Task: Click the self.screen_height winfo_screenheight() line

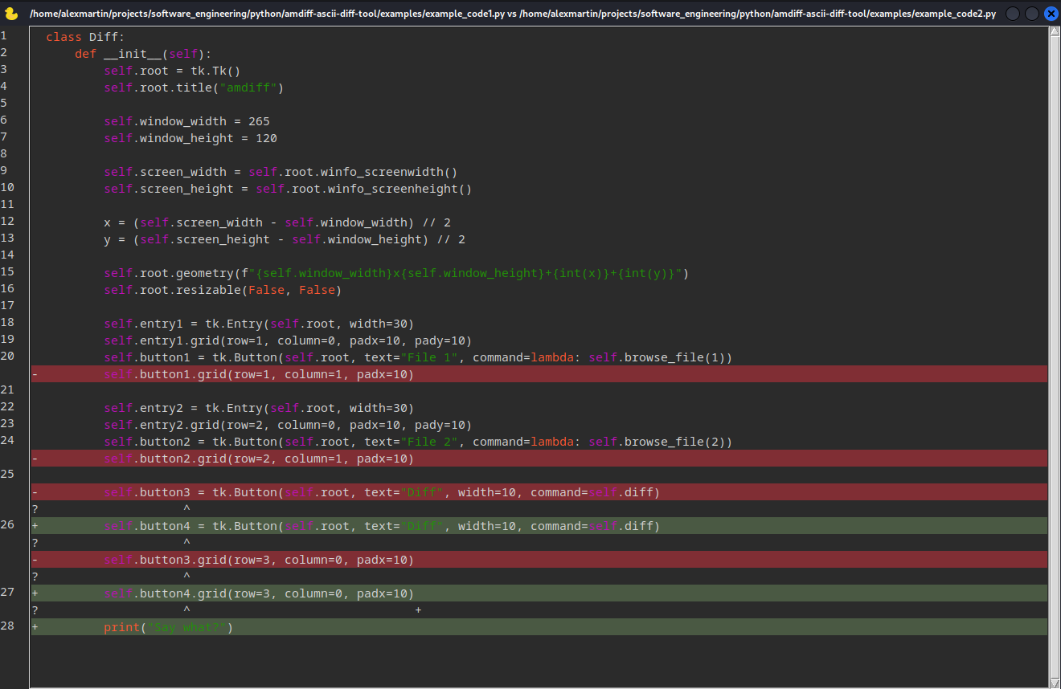Action: (x=288, y=189)
